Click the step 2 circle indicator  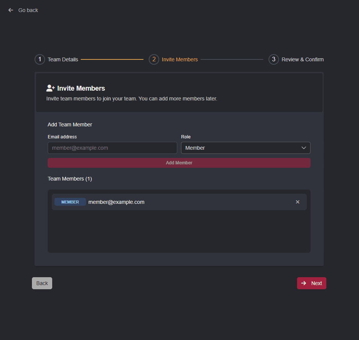click(x=154, y=59)
